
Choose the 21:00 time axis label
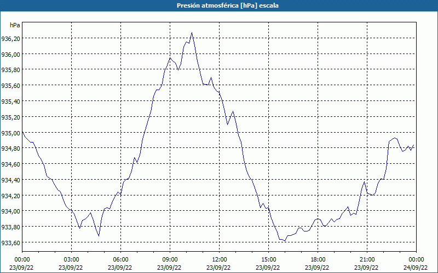[x=367, y=260]
